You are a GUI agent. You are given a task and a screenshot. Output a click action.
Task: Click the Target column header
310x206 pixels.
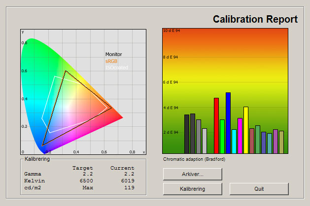pos(83,168)
